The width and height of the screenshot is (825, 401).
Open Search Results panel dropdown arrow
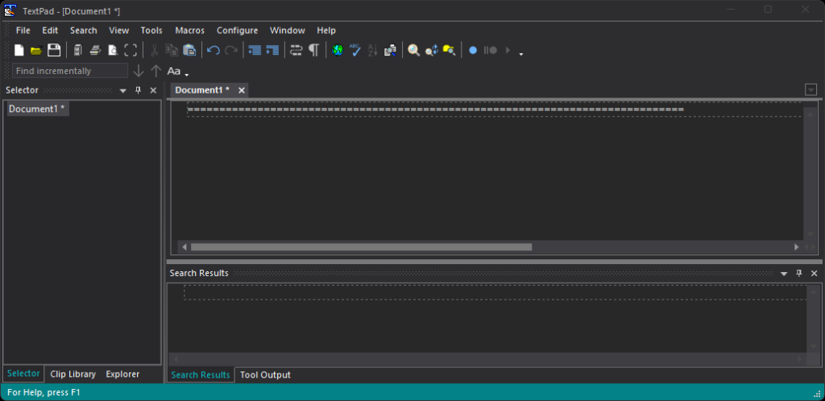(x=784, y=274)
